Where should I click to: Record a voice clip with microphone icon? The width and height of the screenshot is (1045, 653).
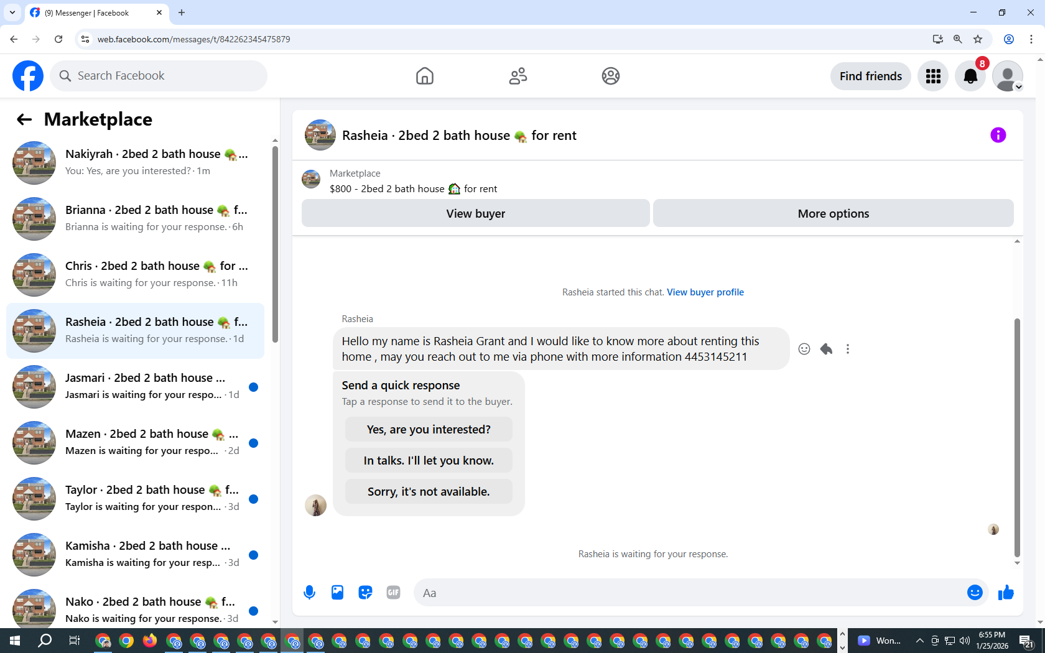click(309, 593)
